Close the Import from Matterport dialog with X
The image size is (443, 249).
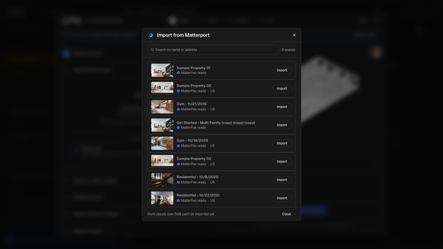[294, 35]
